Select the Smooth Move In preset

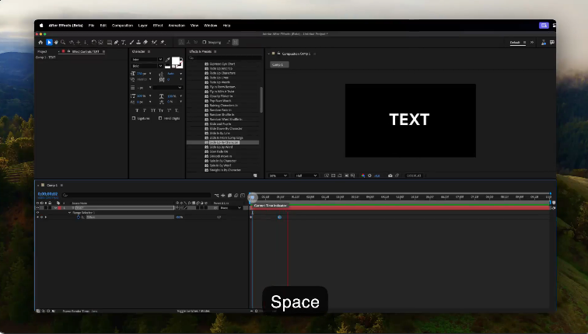[221, 156]
